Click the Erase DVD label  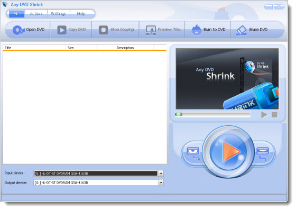(x=258, y=30)
